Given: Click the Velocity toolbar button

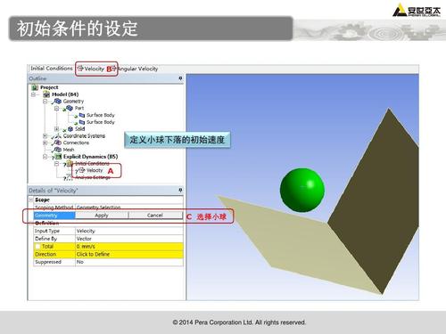Looking at the screenshot, I should click(x=91, y=69).
